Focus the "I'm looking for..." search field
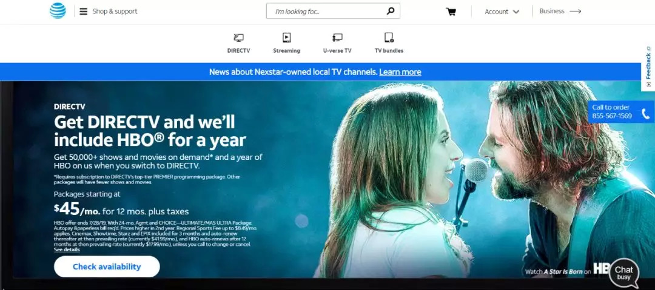Image resolution: width=655 pixels, height=290 pixels. pos(333,12)
